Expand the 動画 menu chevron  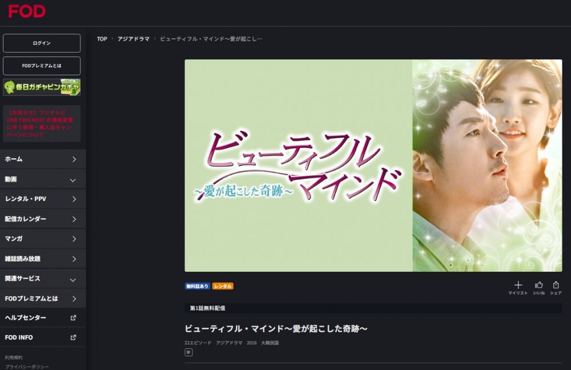[x=73, y=180]
